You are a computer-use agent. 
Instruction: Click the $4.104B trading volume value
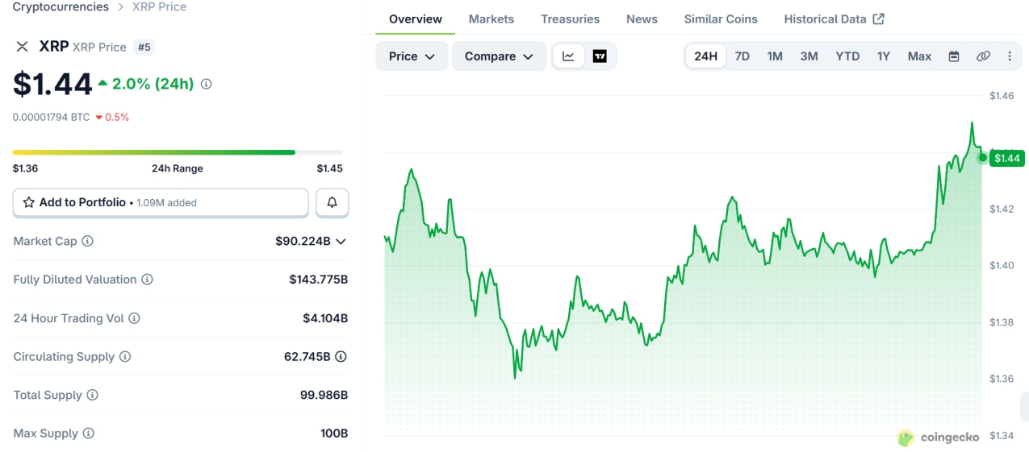coord(325,318)
